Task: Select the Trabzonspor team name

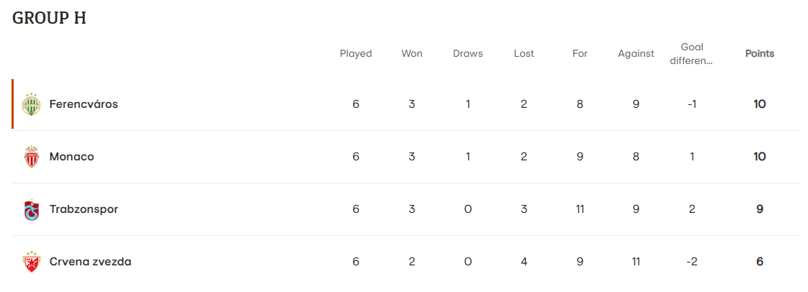Action: pos(84,209)
